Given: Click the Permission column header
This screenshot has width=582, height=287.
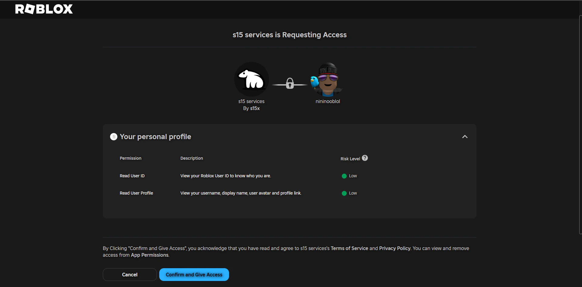Looking at the screenshot, I should coord(130,158).
